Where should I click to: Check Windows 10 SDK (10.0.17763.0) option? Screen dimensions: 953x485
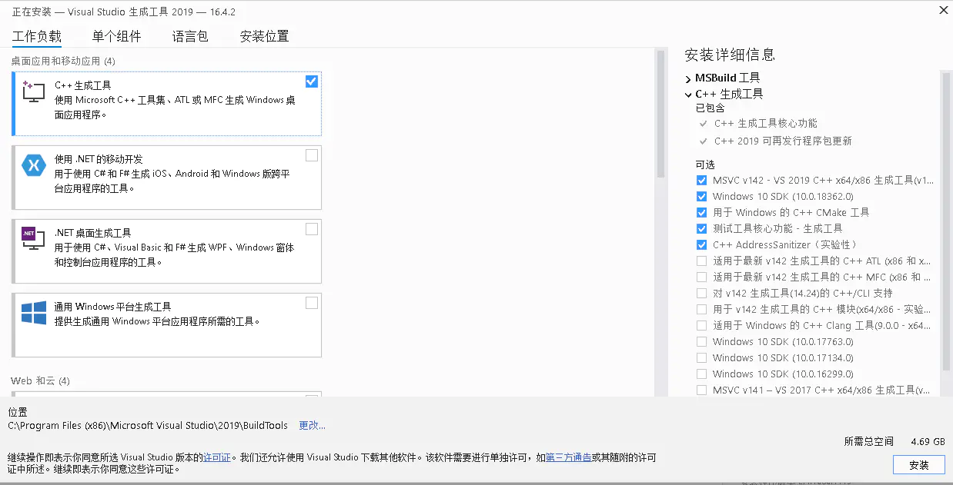coord(701,341)
